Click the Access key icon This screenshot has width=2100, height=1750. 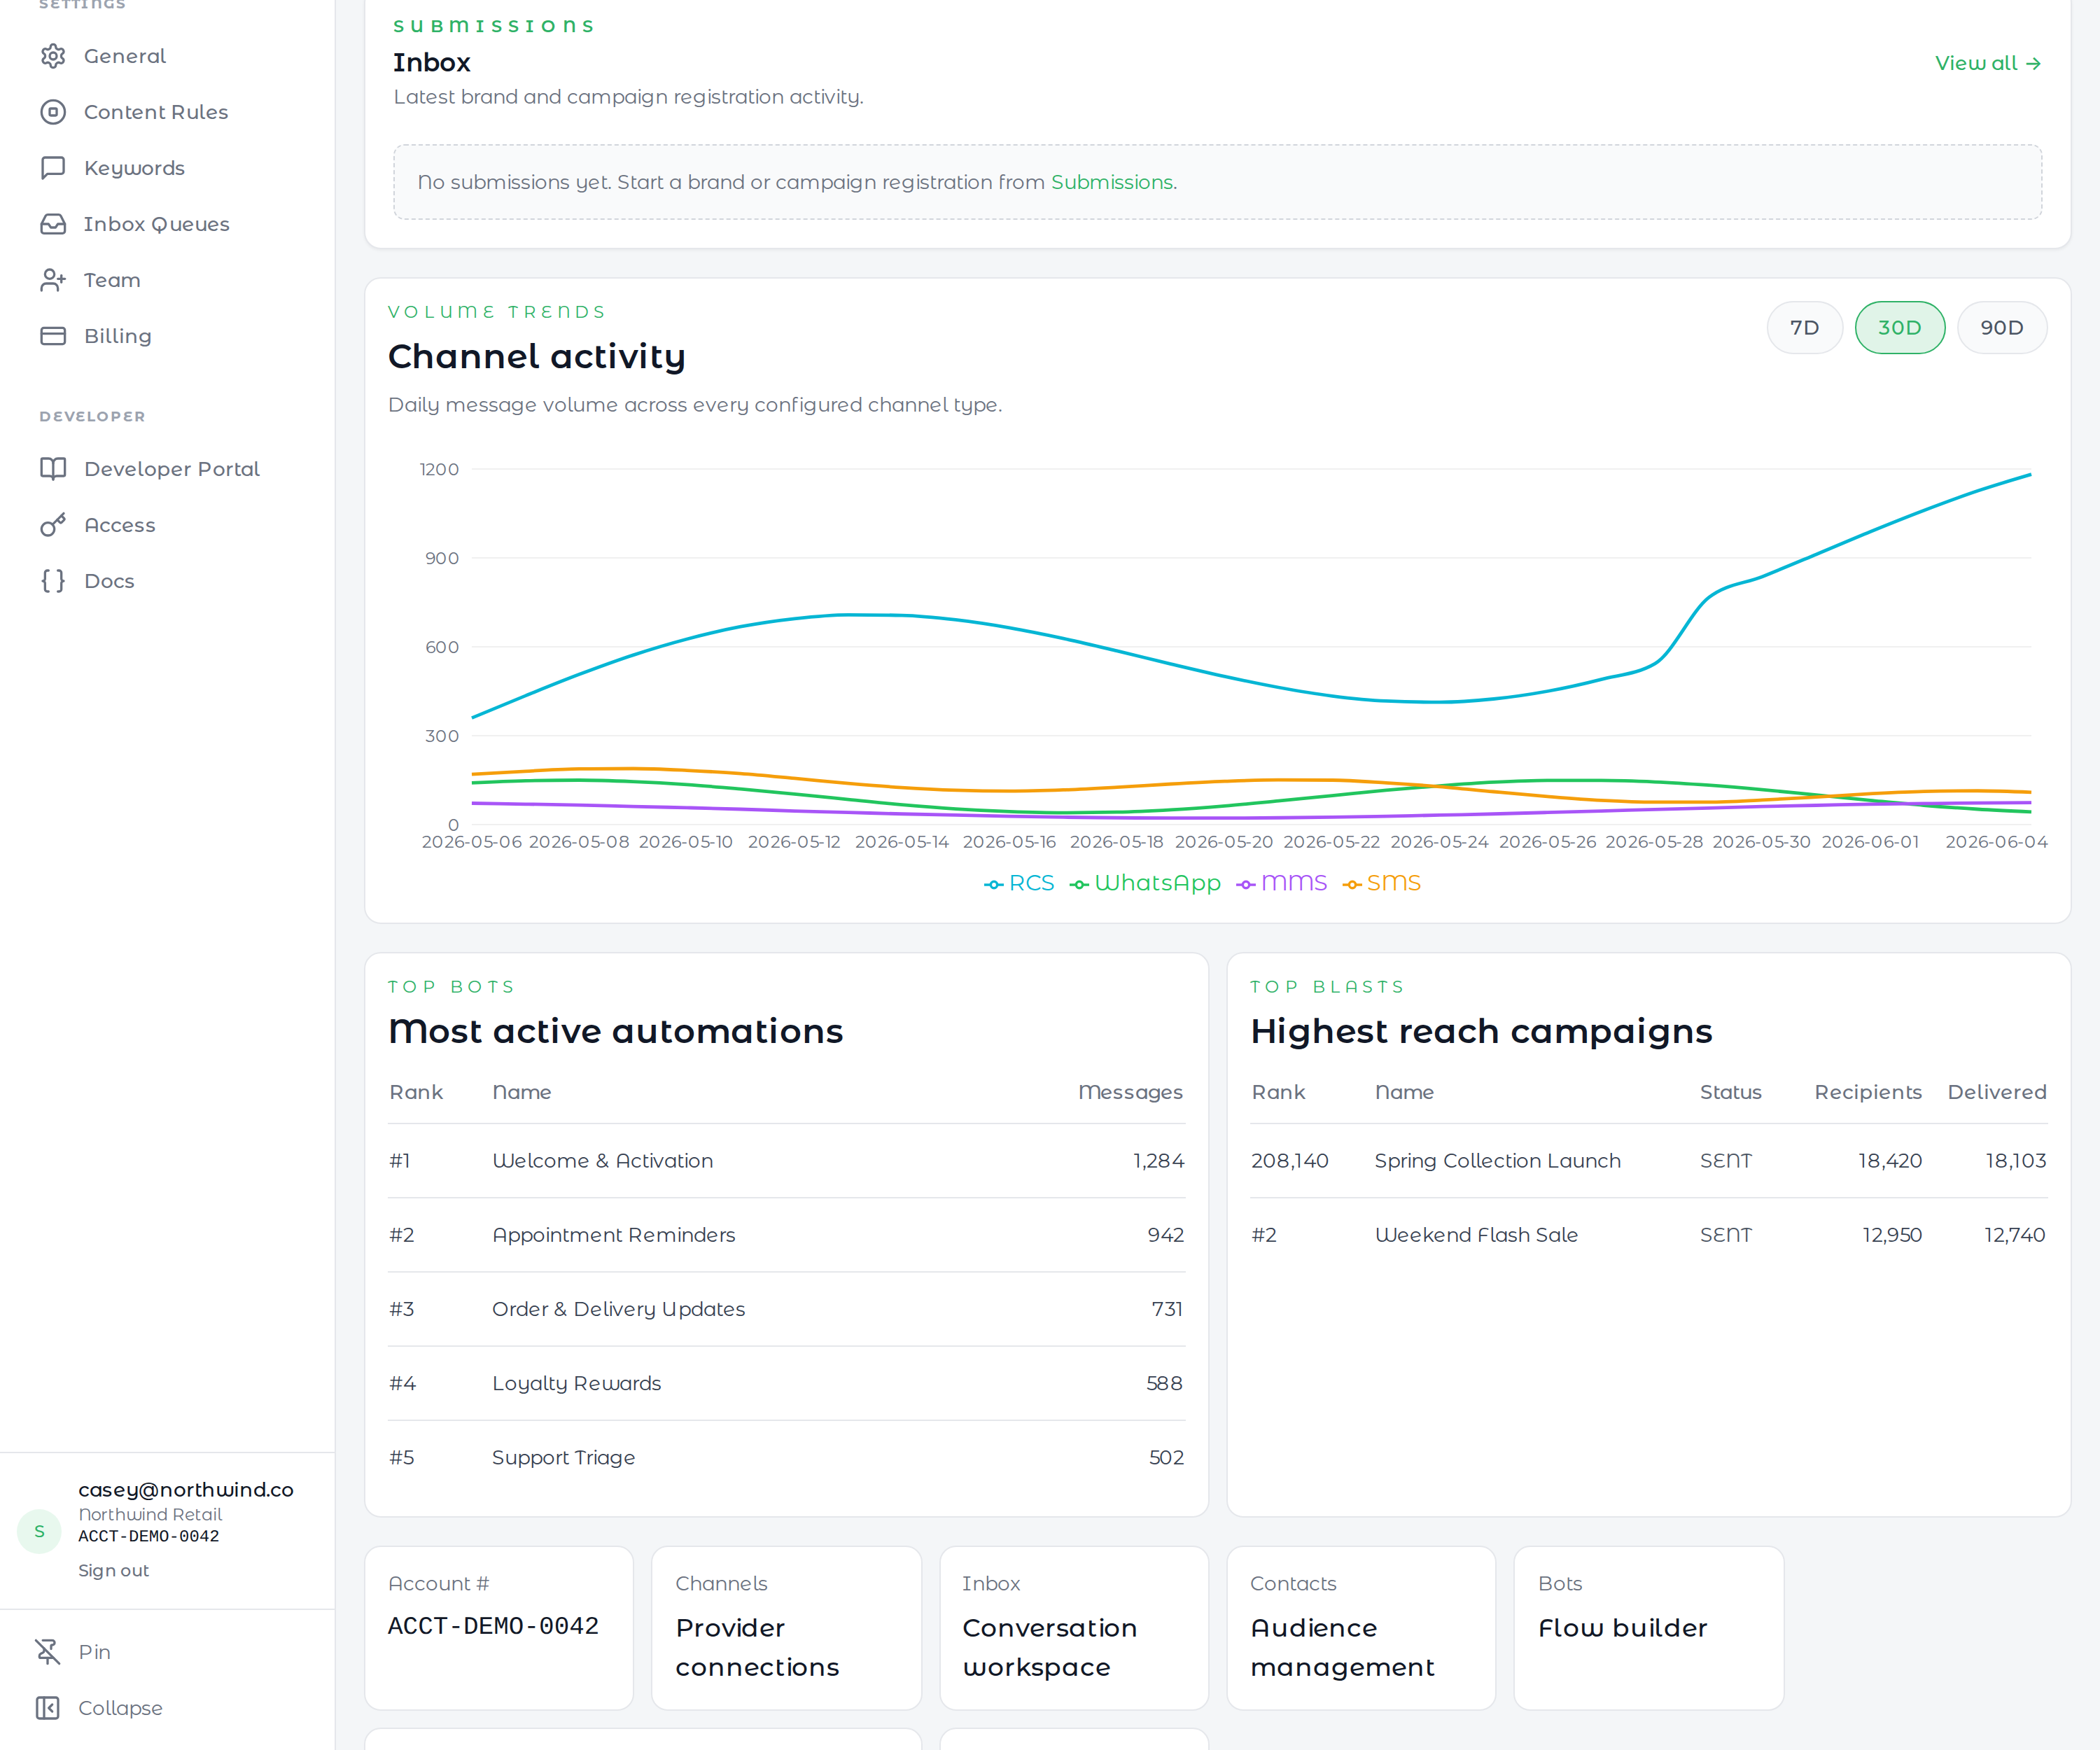(53, 525)
